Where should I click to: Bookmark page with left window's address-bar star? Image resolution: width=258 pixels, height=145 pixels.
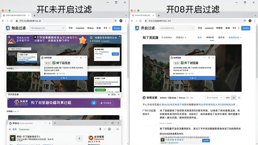[x=115, y=21]
